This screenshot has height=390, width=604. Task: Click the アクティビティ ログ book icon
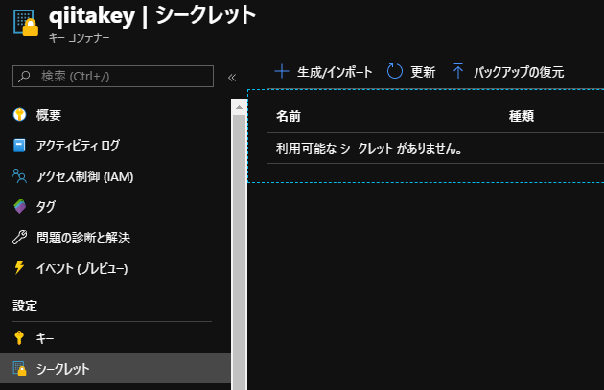click(x=19, y=146)
